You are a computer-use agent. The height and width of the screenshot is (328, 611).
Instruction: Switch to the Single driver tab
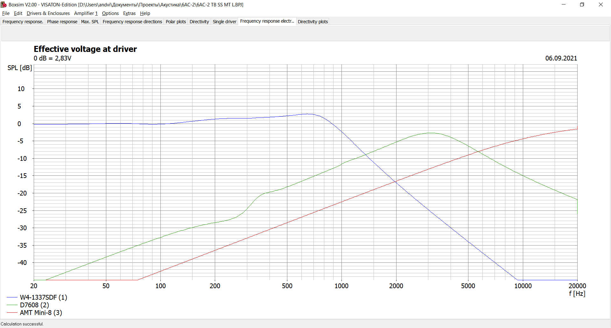(224, 22)
